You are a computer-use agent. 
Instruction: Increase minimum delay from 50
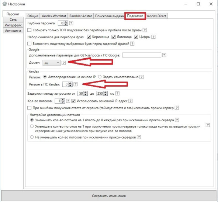point(86,92)
